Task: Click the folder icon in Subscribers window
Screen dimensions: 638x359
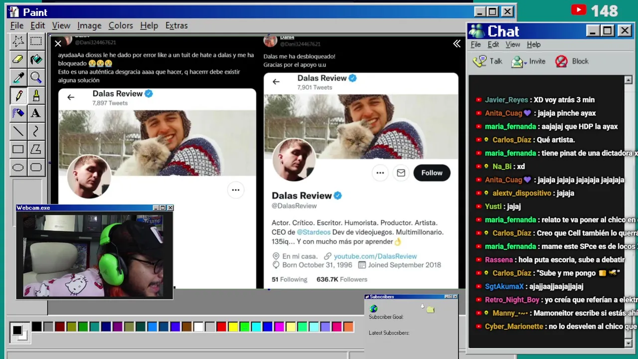Action: 430,310
